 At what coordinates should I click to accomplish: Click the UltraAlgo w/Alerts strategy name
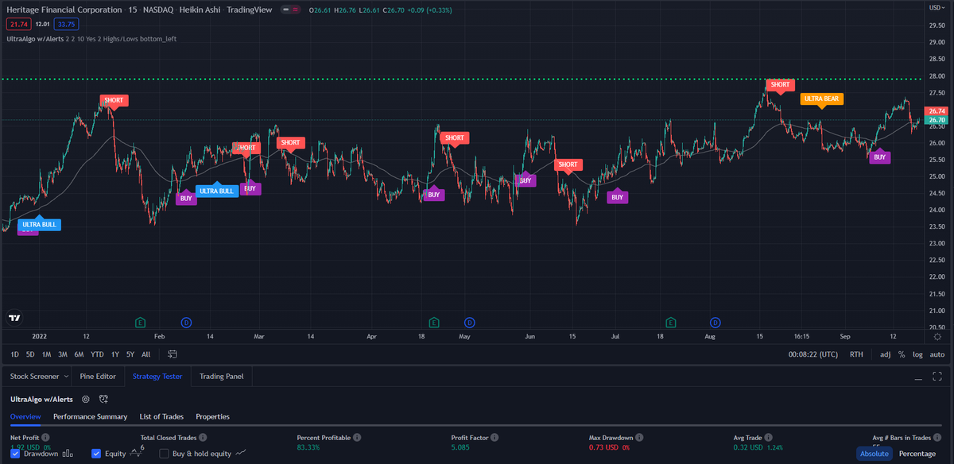click(x=41, y=399)
